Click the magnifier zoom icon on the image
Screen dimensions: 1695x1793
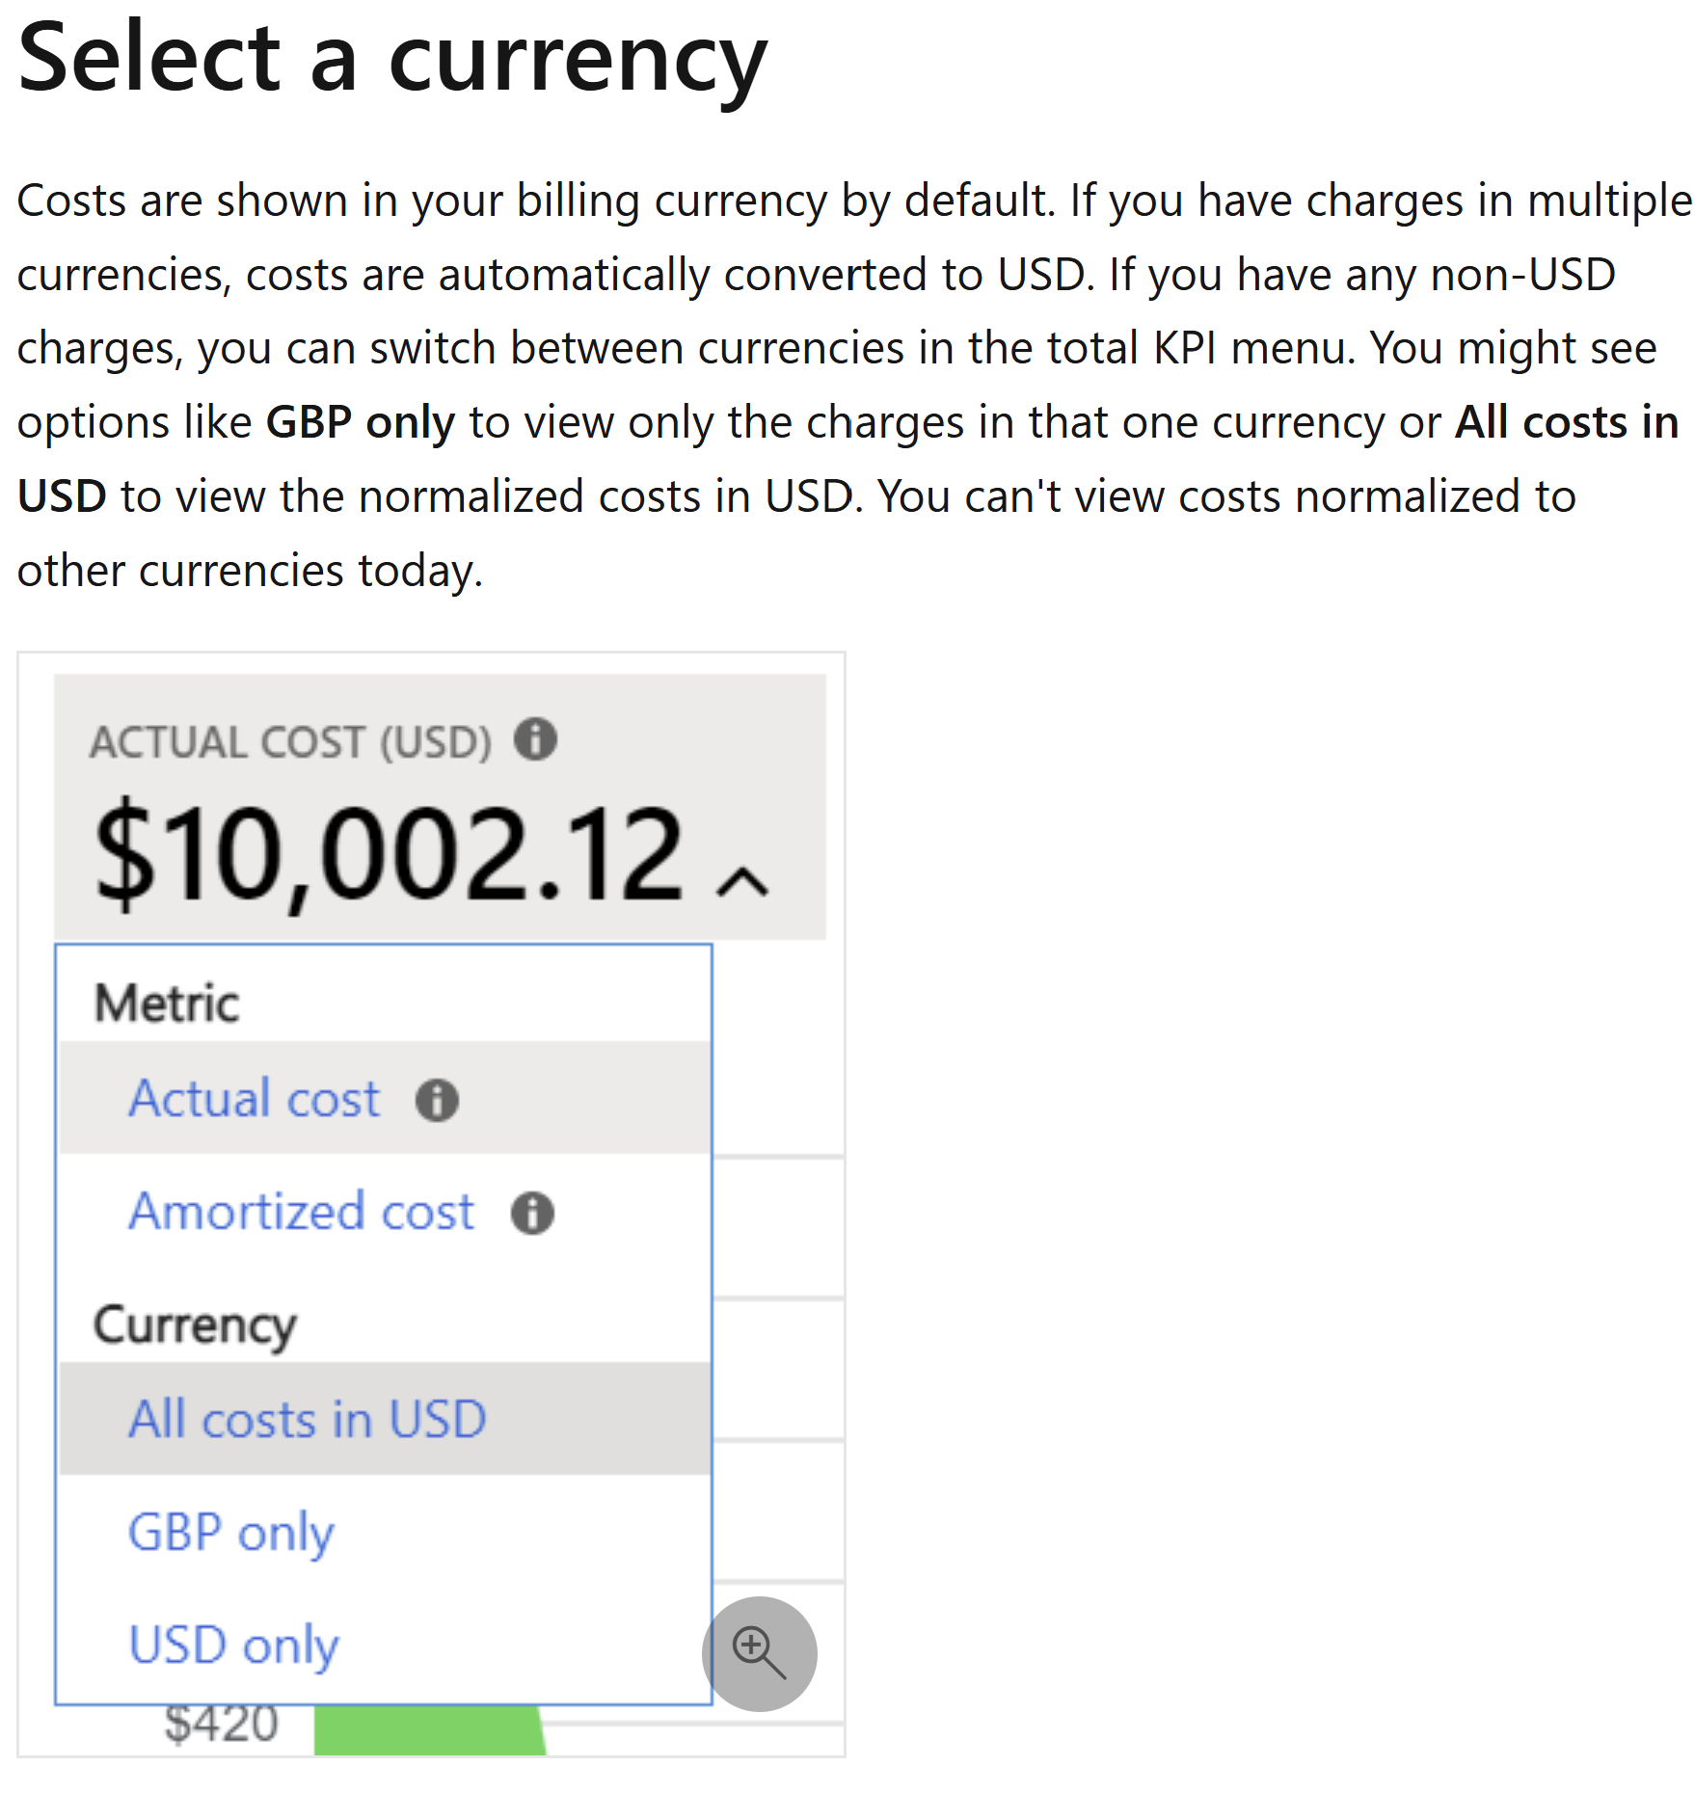pyautogui.click(x=760, y=1653)
